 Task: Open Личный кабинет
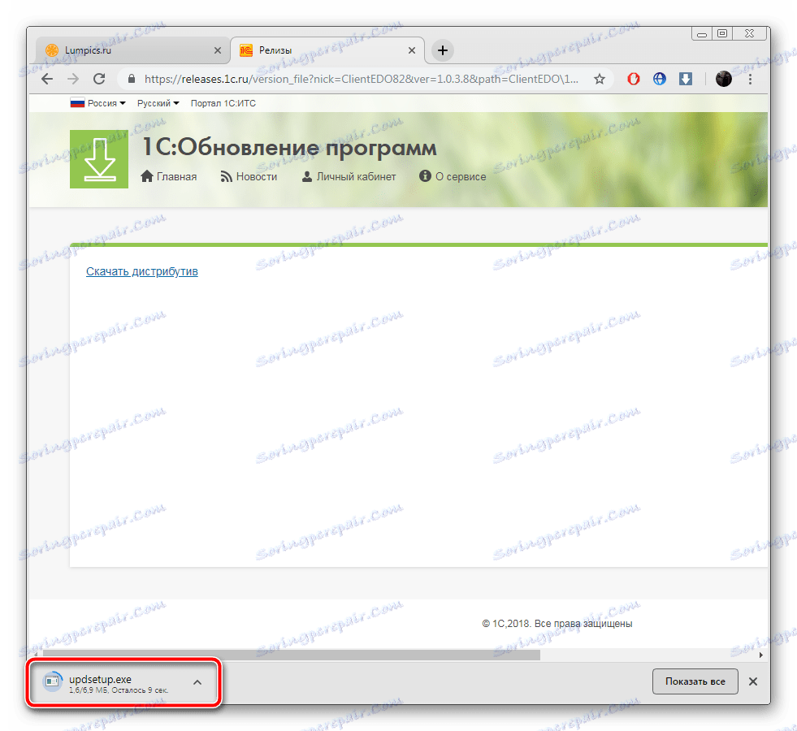point(349,176)
